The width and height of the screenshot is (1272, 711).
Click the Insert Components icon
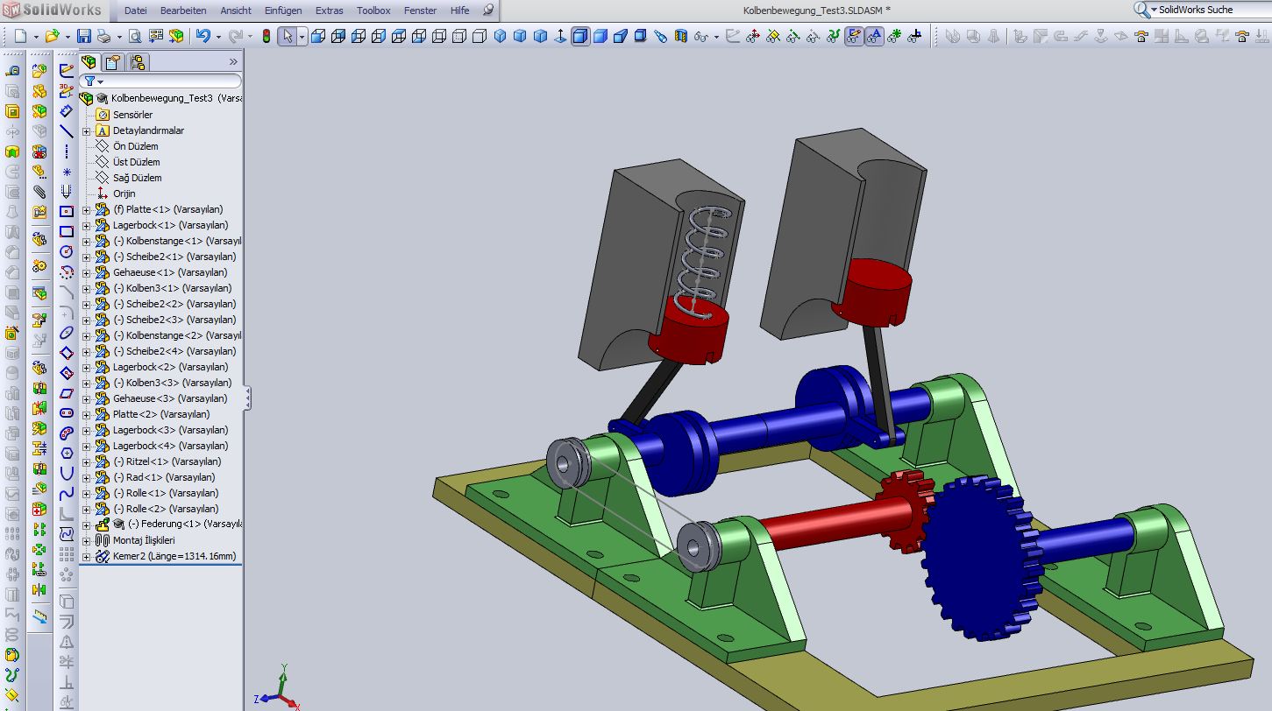pyautogui.click(x=39, y=70)
